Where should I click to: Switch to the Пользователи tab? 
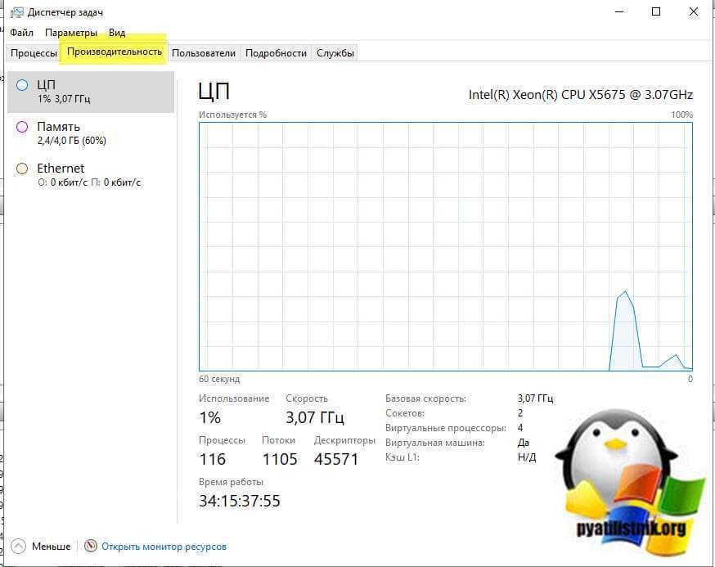pyautogui.click(x=204, y=53)
